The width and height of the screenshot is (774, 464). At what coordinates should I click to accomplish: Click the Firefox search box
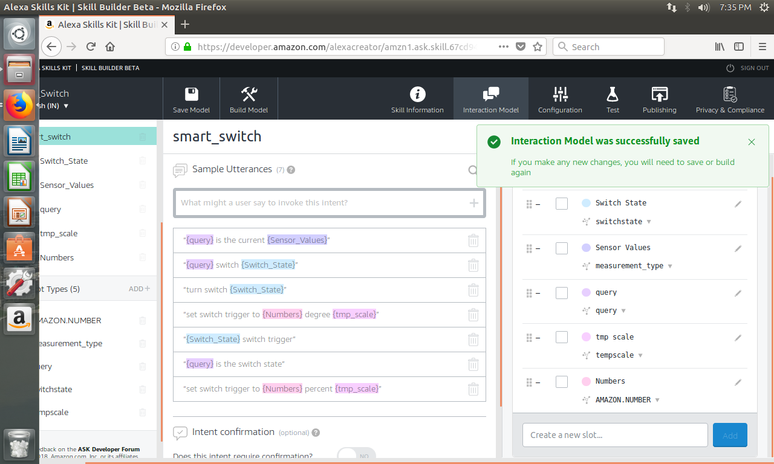pyautogui.click(x=608, y=47)
